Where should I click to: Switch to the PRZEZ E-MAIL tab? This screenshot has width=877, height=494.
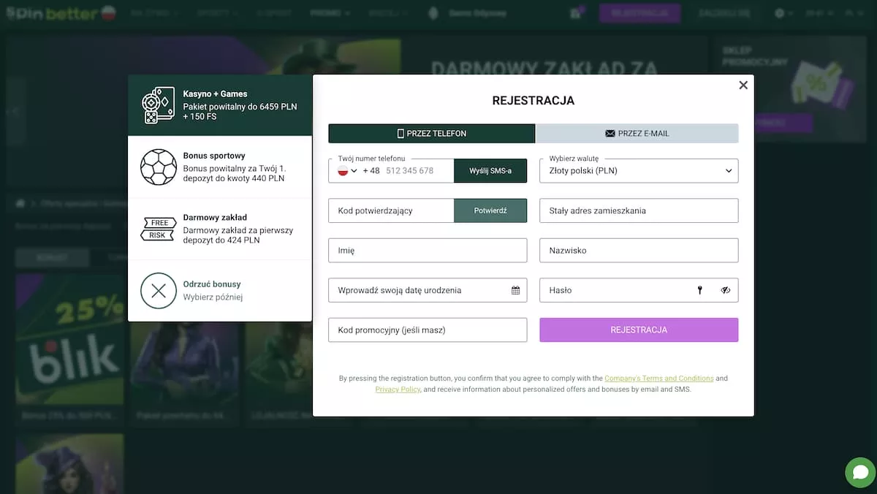[637, 134]
